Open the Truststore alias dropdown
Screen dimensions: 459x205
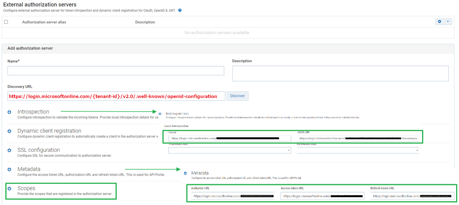pyautogui.click(x=229, y=150)
